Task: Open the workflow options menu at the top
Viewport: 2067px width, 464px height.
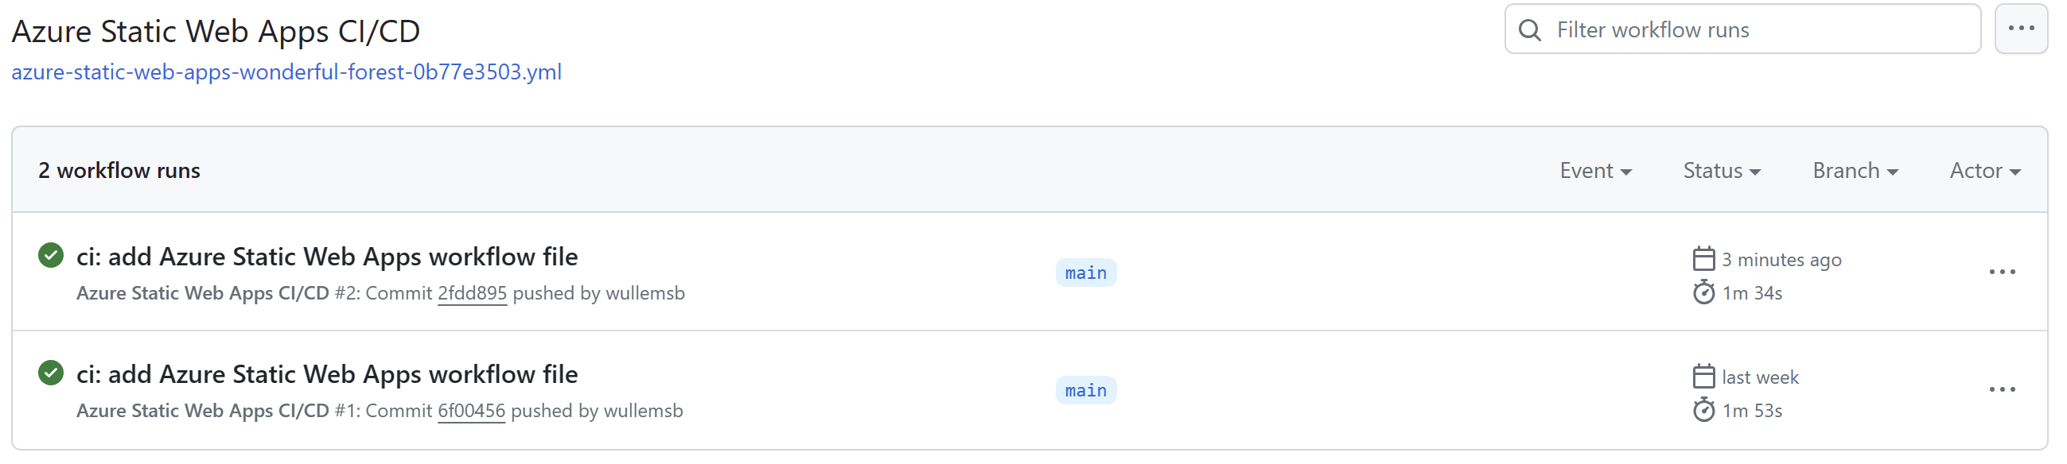Action: pyautogui.click(x=2021, y=29)
